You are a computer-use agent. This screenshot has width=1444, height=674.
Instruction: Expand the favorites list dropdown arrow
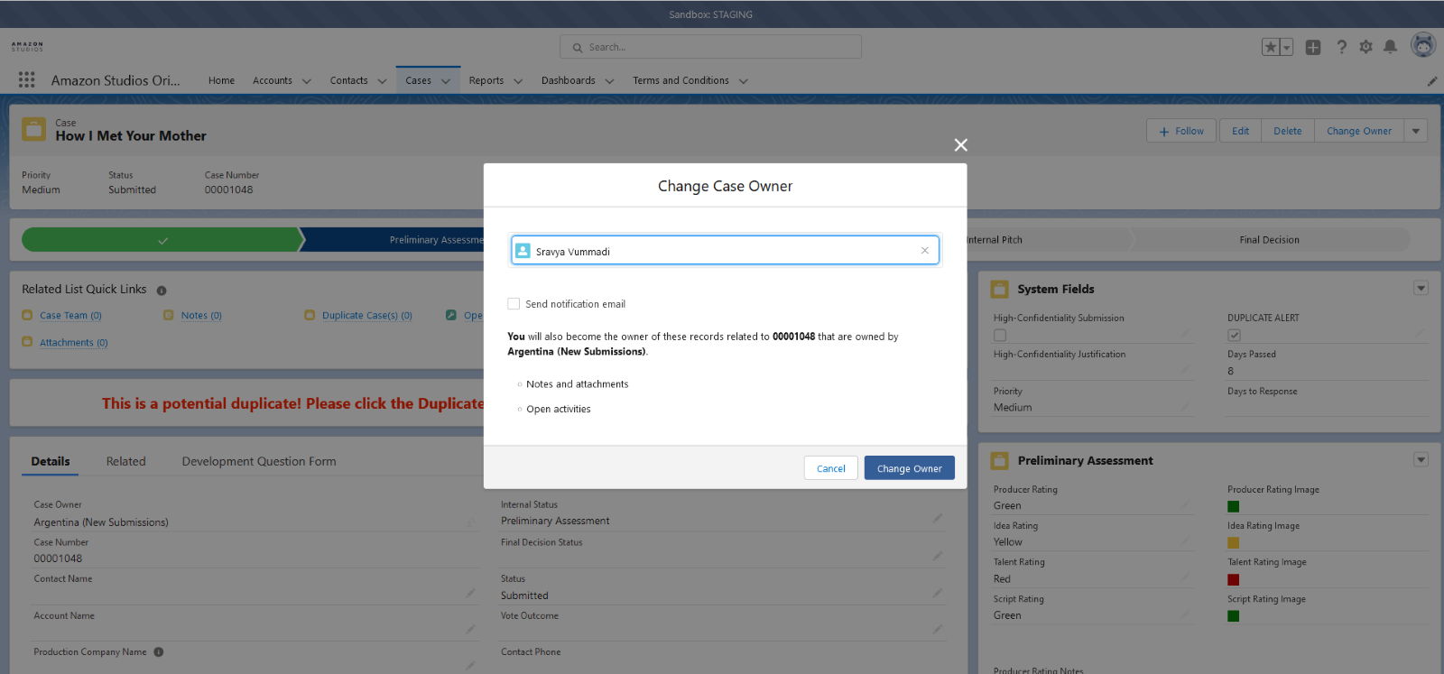(1287, 47)
